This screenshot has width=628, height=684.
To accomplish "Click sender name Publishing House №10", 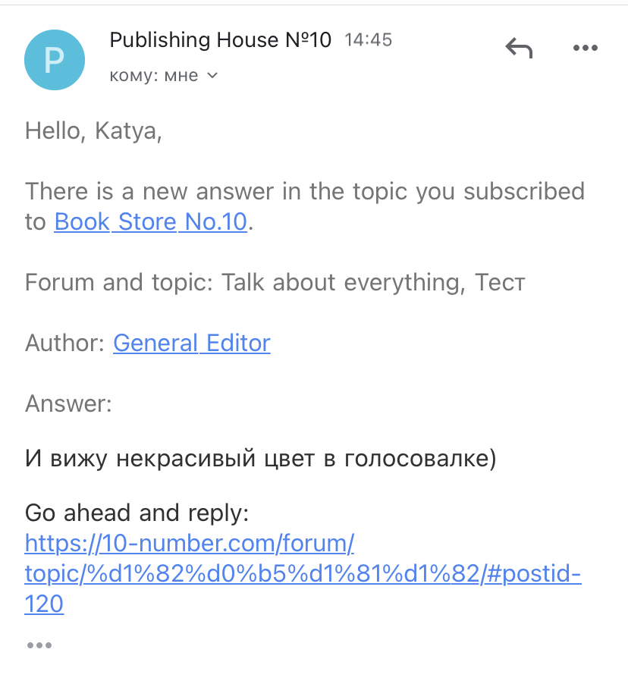I will coord(221,40).
